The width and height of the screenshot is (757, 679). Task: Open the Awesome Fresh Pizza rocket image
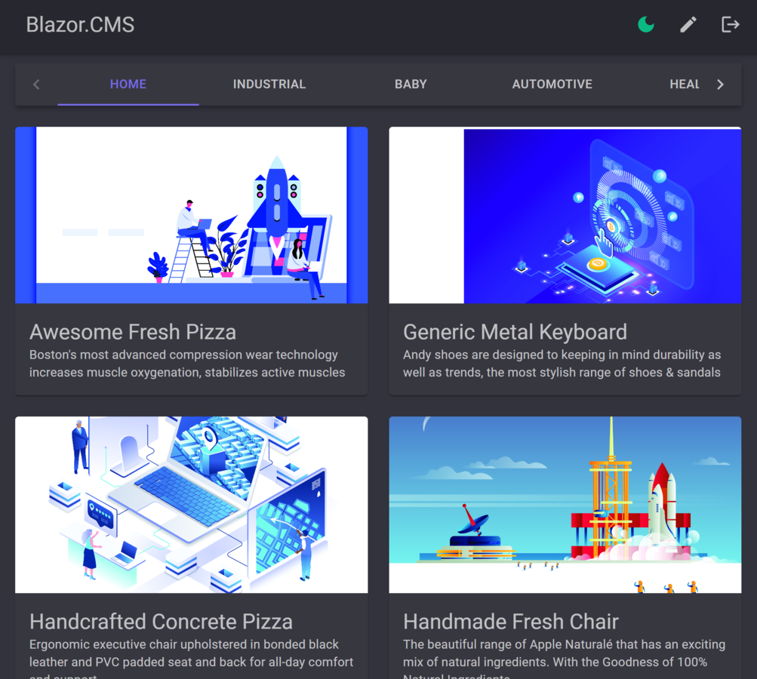pos(192,215)
